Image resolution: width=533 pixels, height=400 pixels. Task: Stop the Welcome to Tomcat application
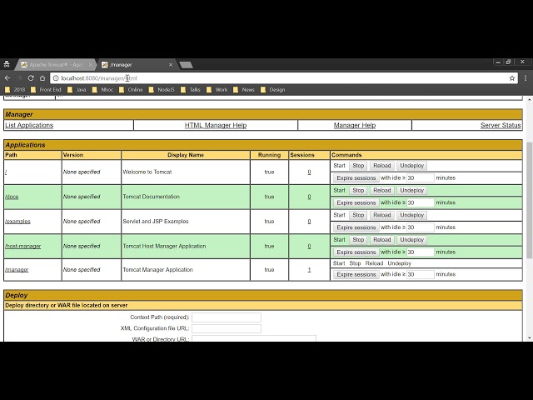tap(358, 166)
